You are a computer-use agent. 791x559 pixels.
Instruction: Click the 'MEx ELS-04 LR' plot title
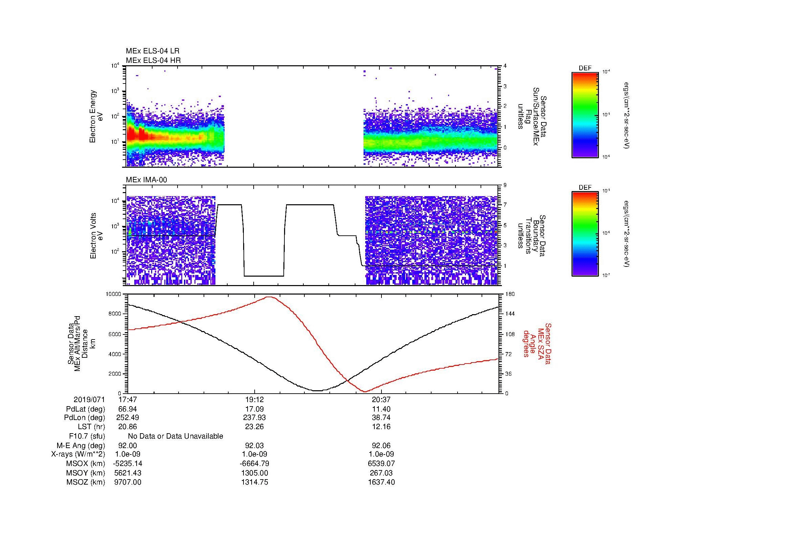coord(153,51)
